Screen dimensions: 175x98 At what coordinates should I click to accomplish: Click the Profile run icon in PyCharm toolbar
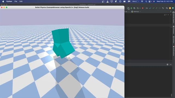click(138, 8)
